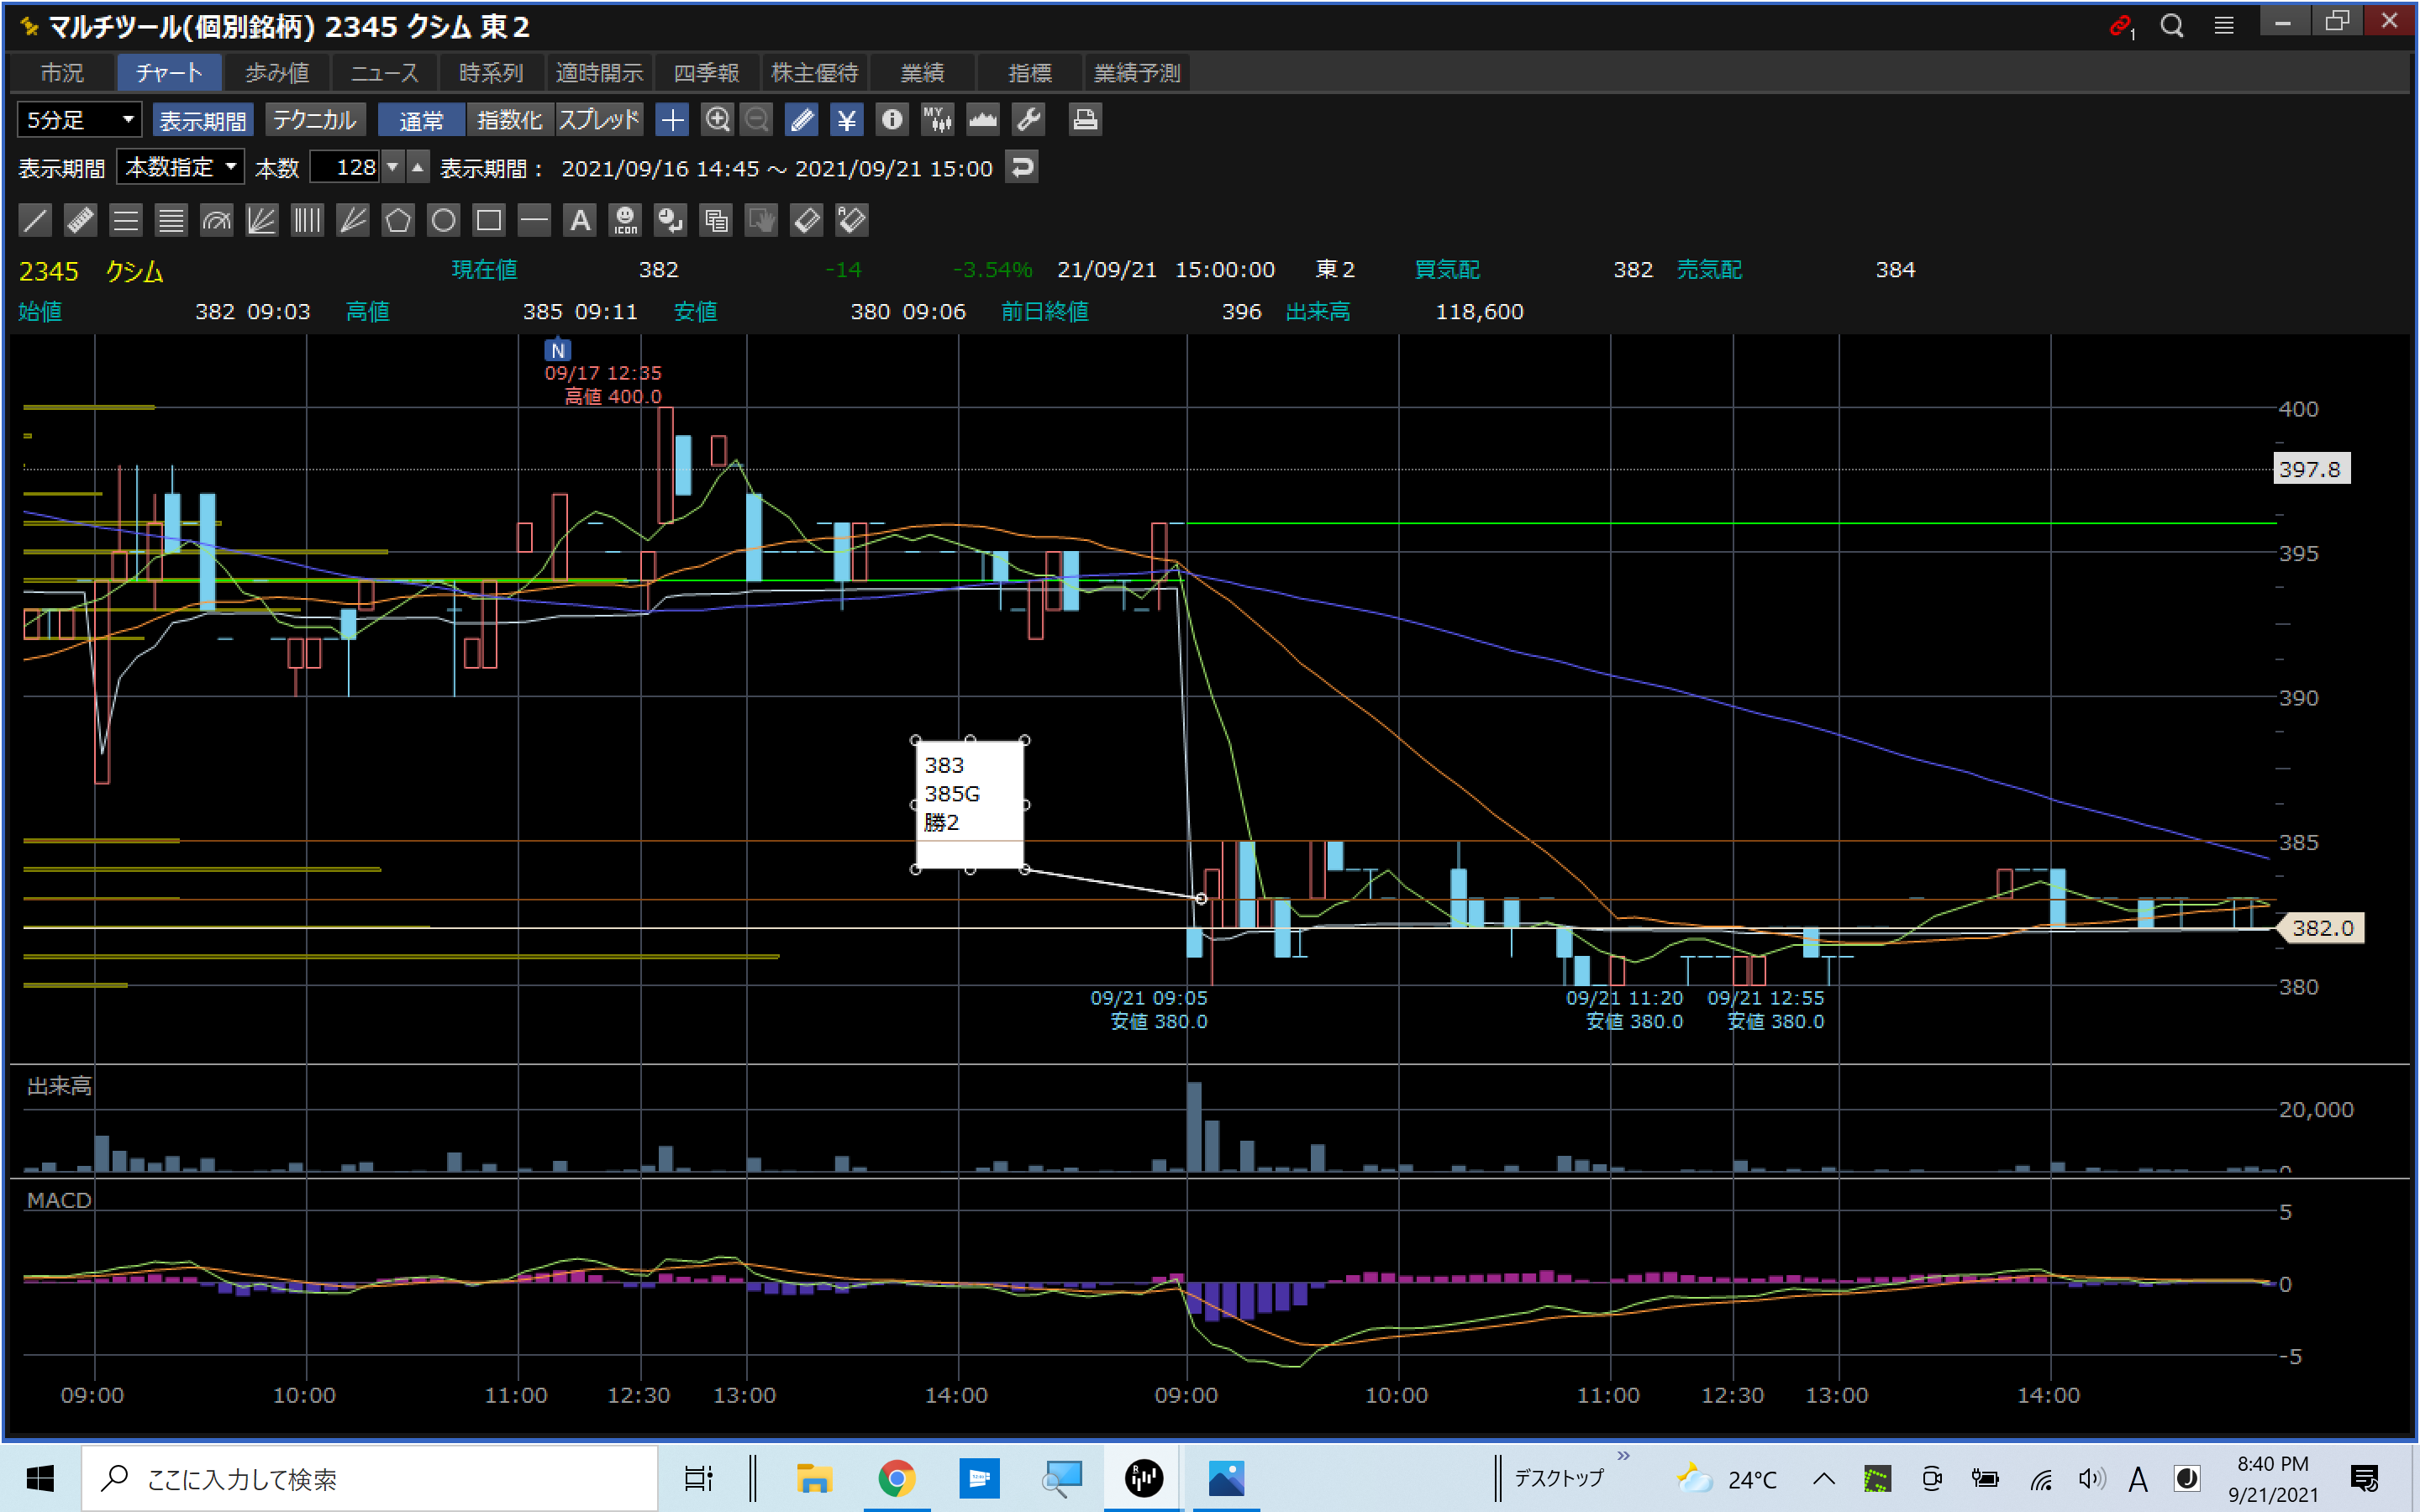Open Chrome from the taskbar
The image size is (2420, 1512).
[x=896, y=1478]
